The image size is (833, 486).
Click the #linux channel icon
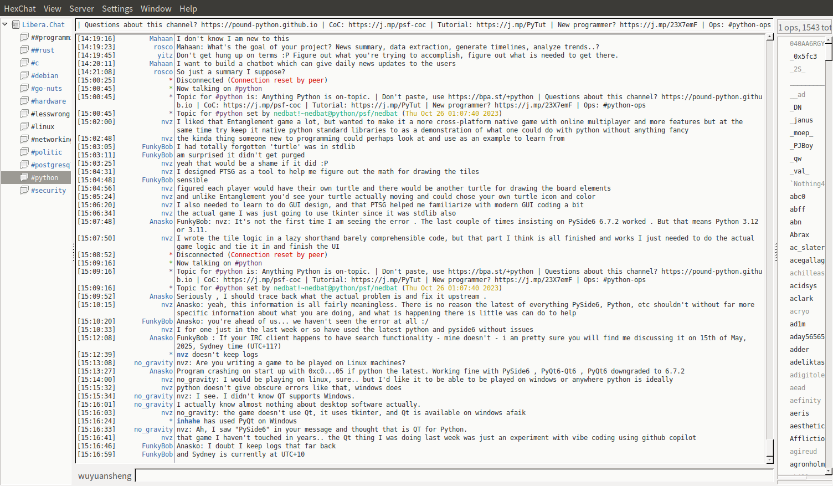[x=24, y=126]
